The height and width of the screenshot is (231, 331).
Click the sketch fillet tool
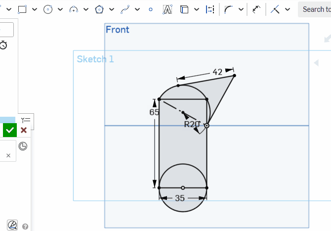pyautogui.click(x=228, y=9)
